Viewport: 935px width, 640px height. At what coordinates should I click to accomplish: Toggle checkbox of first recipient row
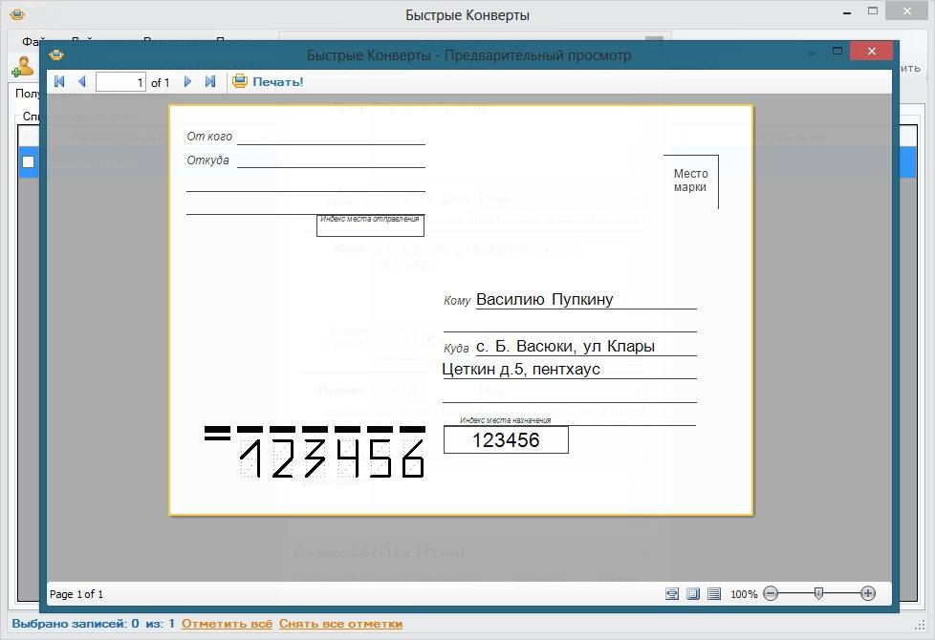click(x=28, y=162)
